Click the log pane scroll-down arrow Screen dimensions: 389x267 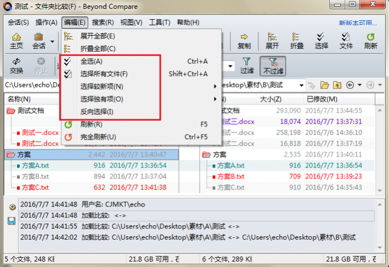tap(380, 248)
